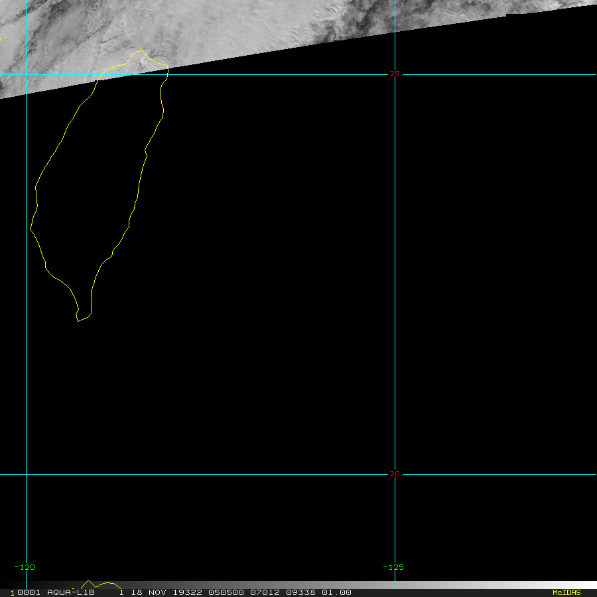Click the grayscale bar's bright white end

pos(587,585)
